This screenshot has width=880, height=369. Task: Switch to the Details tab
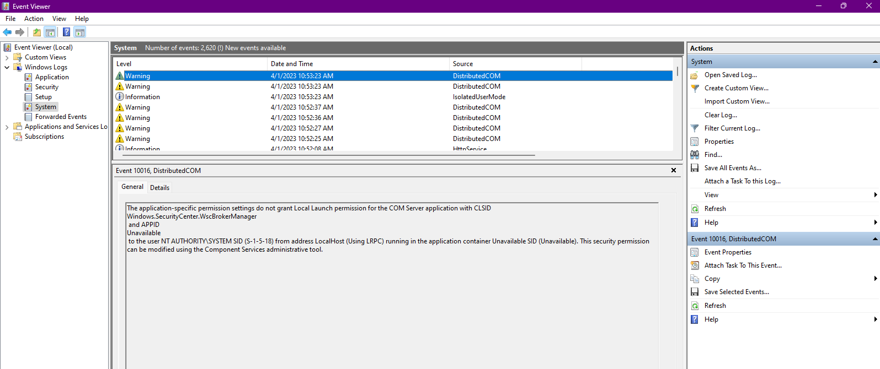click(x=160, y=188)
